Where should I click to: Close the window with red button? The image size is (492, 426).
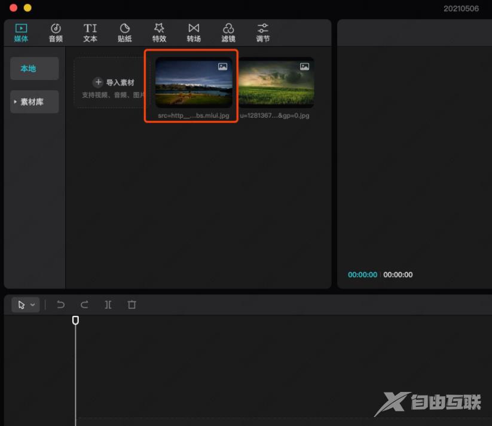[x=14, y=8]
